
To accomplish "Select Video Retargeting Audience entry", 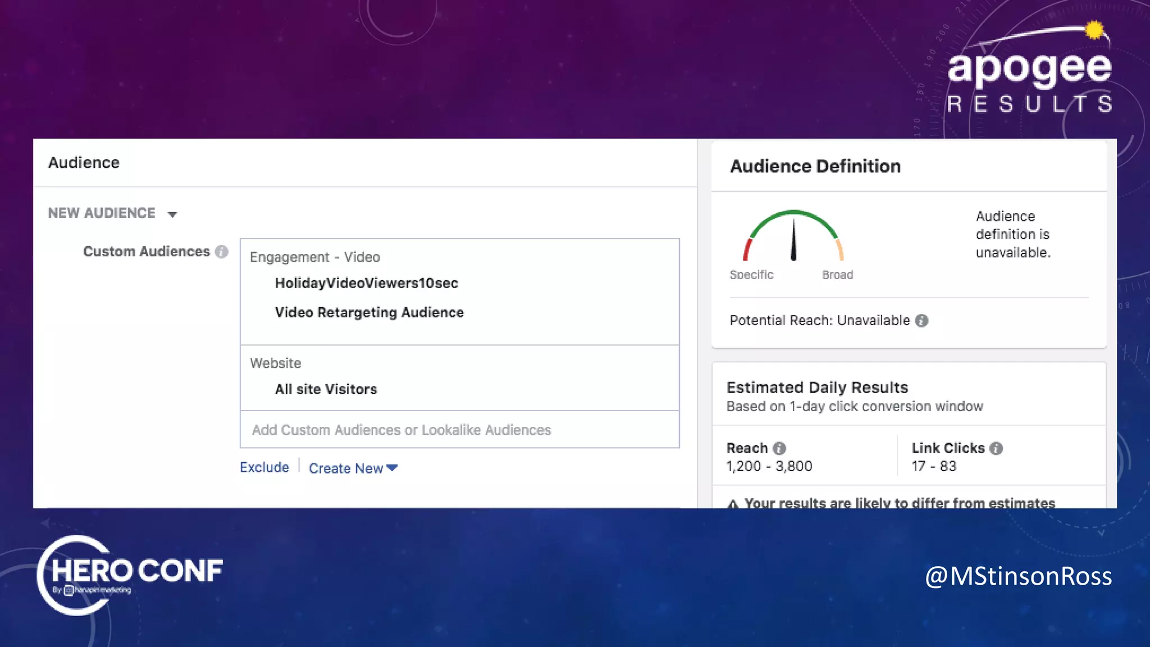I will click(x=369, y=312).
